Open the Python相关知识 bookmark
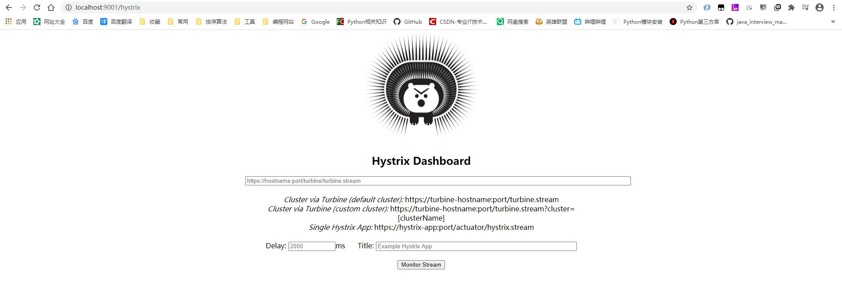The width and height of the screenshot is (842, 283). click(x=361, y=22)
